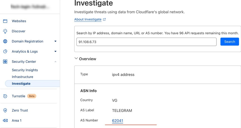Expand Analytics & Logs dropdown arrow
Viewport: 241px width, 128px height.
pos(55,51)
